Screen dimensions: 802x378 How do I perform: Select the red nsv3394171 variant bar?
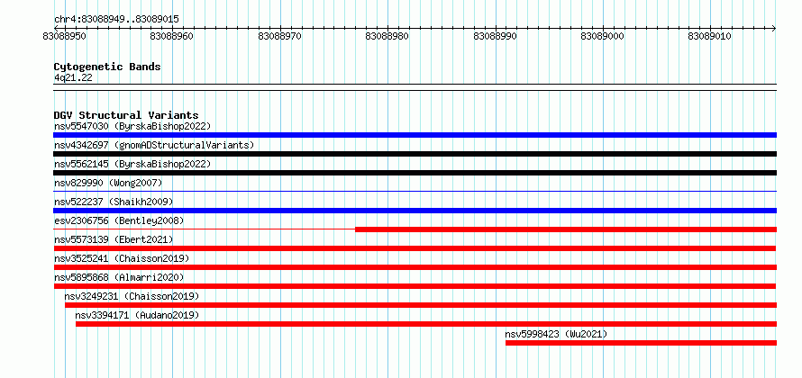426,324
